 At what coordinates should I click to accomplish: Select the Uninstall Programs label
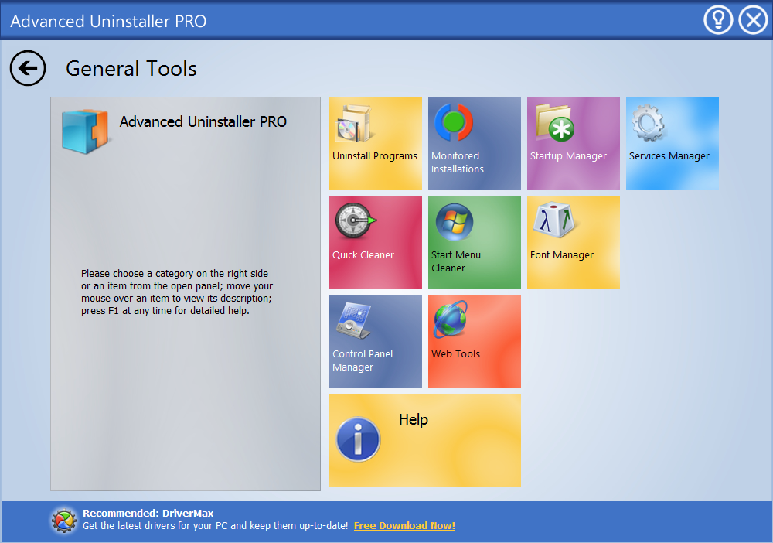(375, 155)
